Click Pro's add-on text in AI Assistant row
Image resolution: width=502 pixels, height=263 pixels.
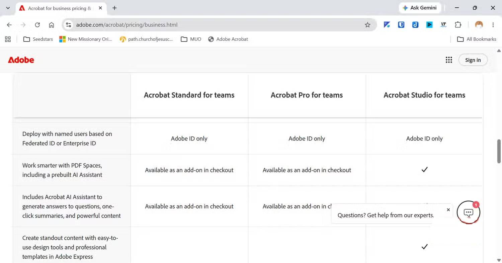[x=297, y=206]
